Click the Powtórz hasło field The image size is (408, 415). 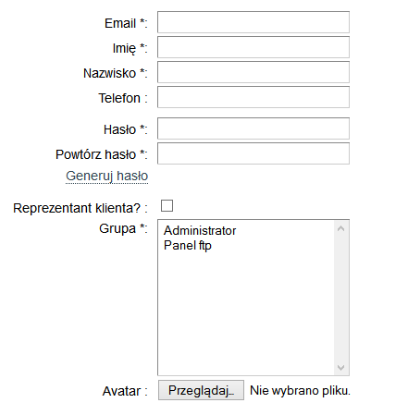[x=253, y=153]
